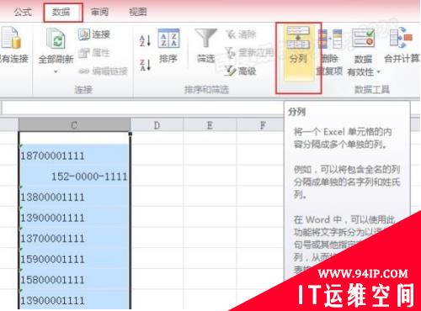The height and width of the screenshot is (311, 421).
Task: Click the sort ascending A-Z icon
Action: pyautogui.click(x=145, y=40)
